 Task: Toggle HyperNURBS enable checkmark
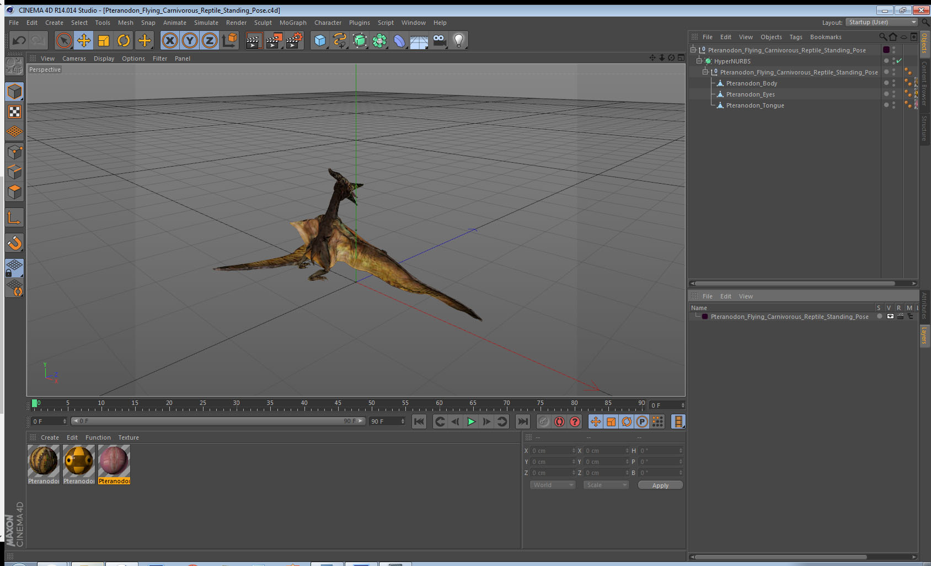[x=899, y=61]
